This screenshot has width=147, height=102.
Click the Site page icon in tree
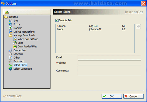pos(11,21)
